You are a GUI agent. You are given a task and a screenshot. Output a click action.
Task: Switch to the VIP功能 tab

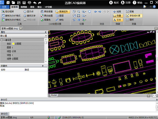[48, 7]
